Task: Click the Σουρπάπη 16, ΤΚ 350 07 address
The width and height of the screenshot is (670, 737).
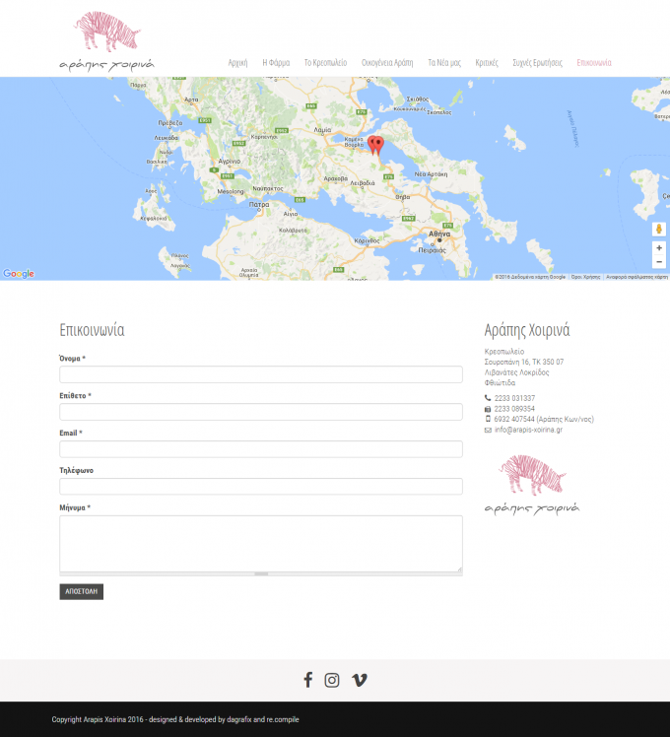Action: 524,362
